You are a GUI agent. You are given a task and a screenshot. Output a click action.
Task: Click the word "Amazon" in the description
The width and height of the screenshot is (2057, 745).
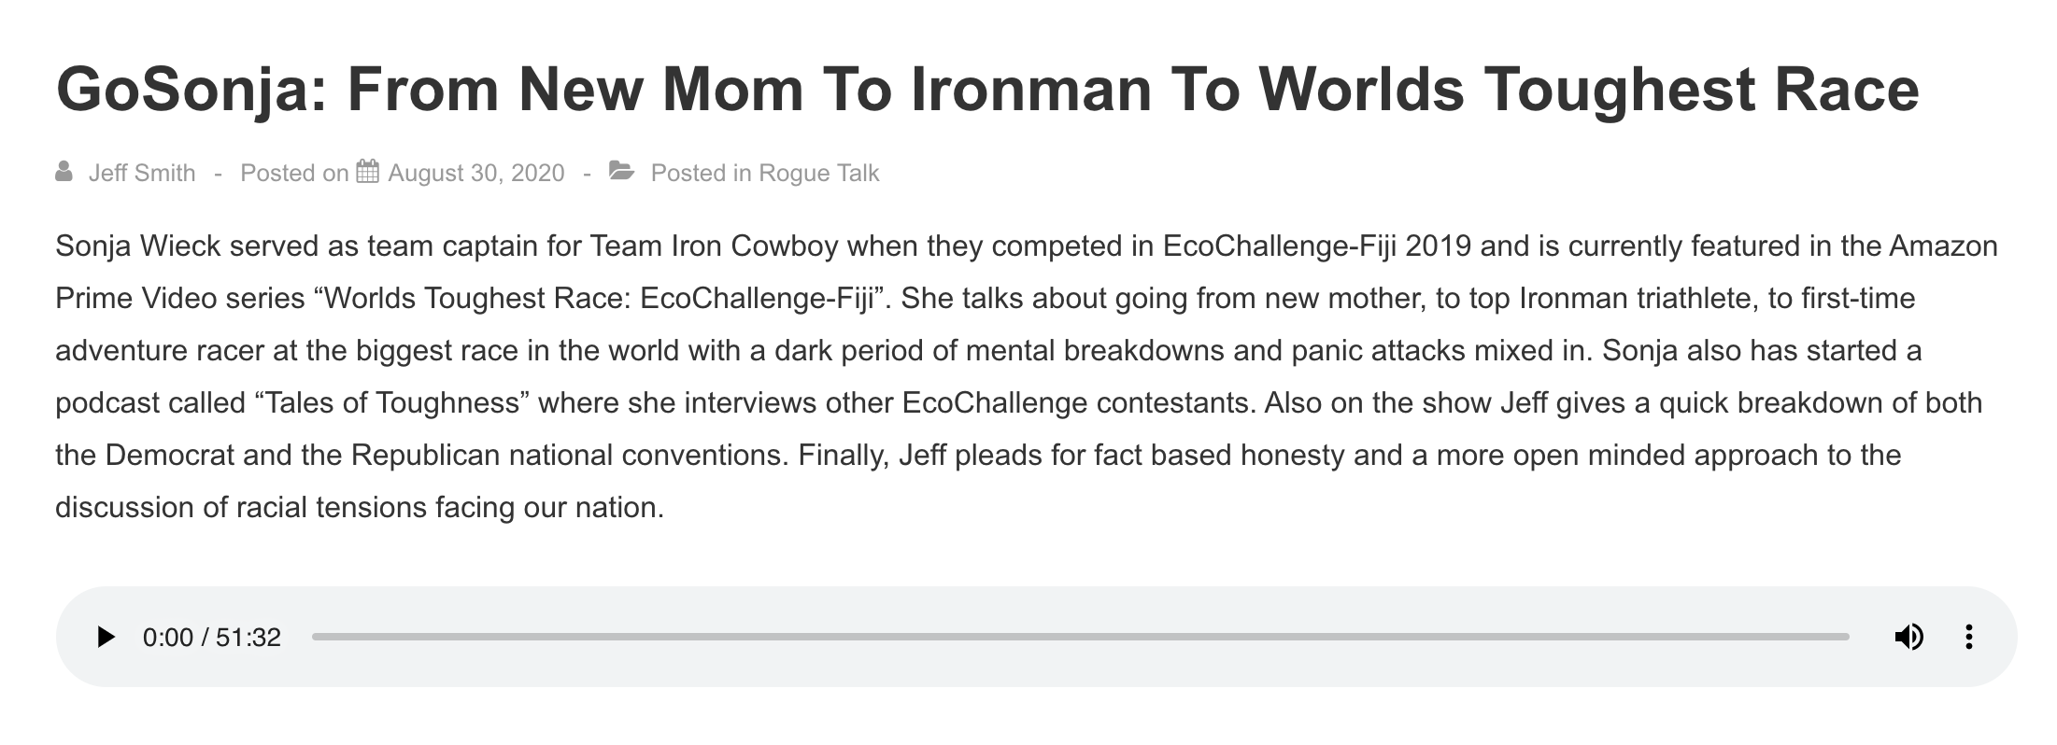1943,246
